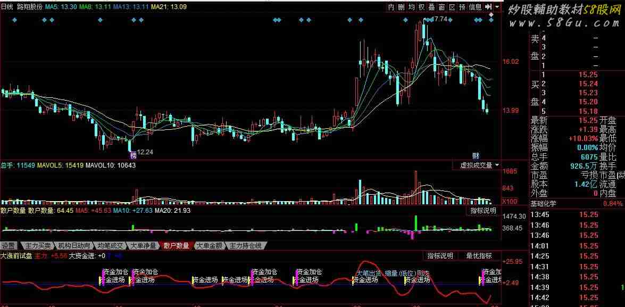Click 指标说明 in the 散户数量 panel
The height and width of the screenshot is (307, 625).
pos(483,211)
